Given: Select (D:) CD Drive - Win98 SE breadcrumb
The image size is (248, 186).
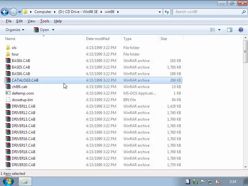Looking at the screenshot, I should tap(78, 12).
